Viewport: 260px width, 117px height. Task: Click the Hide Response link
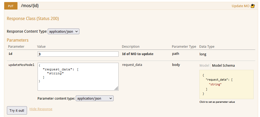click(41, 109)
